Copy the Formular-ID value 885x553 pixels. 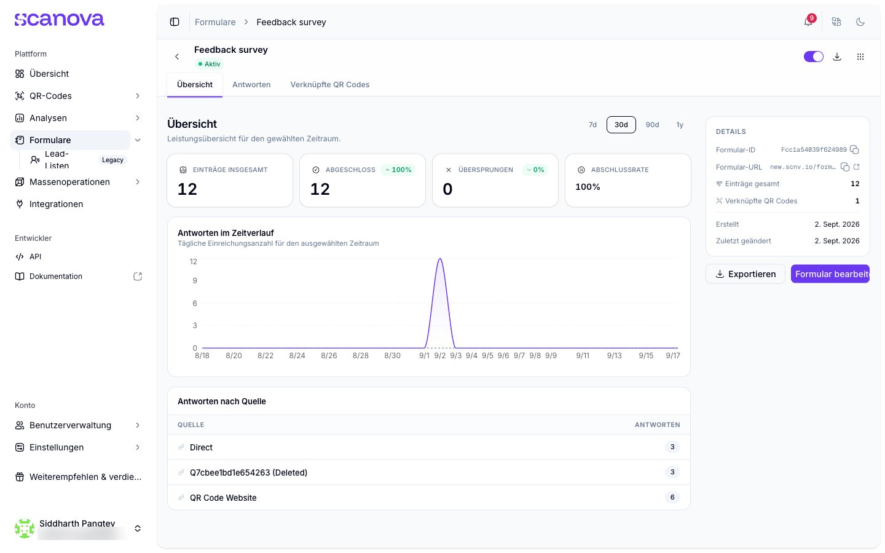[854, 150]
